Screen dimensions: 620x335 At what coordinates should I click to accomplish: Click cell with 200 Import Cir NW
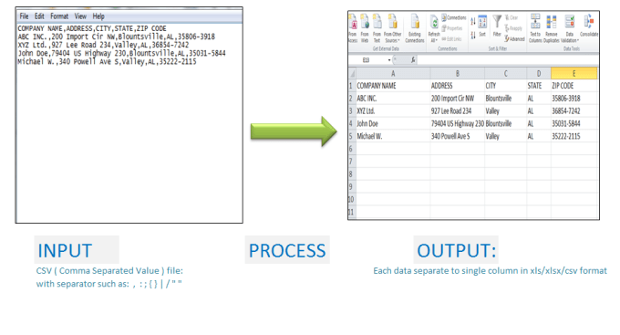pyautogui.click(x=458, y=99)
